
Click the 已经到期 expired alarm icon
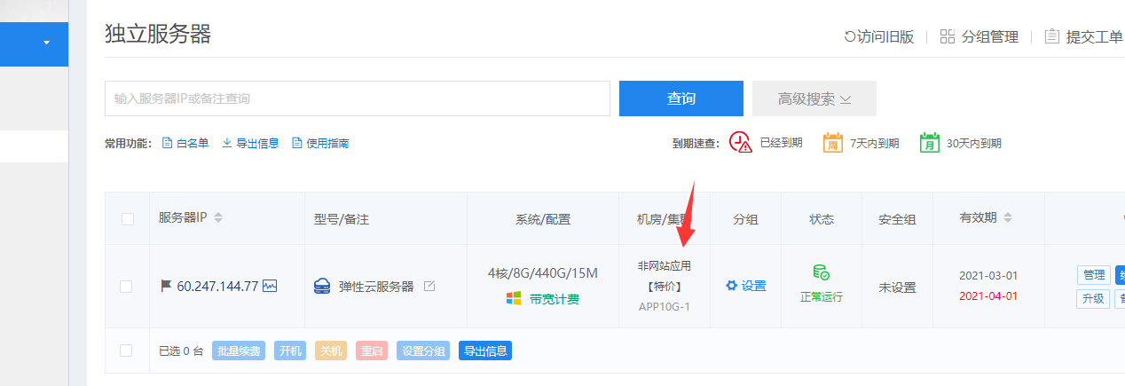[x=740, y=142]
